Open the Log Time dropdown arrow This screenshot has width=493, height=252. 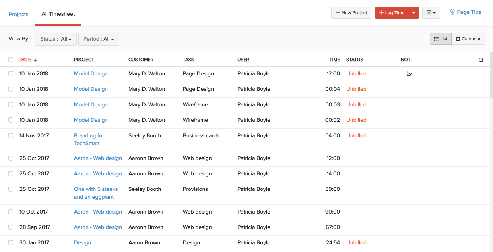tap(414, 13)
